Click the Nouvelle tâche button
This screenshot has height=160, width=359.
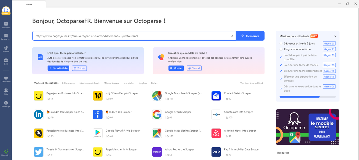click(58, 68)
